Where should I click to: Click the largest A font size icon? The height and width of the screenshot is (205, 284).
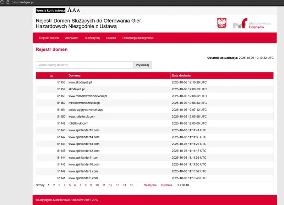[x=70, y=10]
